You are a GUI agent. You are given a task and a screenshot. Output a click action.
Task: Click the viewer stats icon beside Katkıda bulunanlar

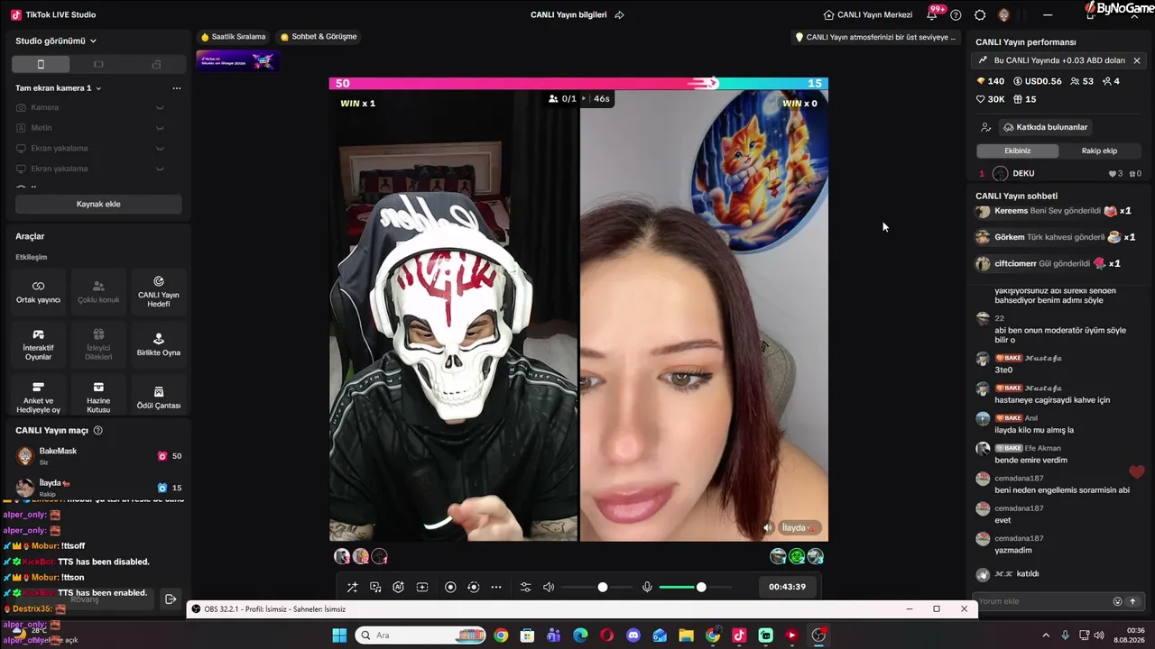[x=986, y=127]
